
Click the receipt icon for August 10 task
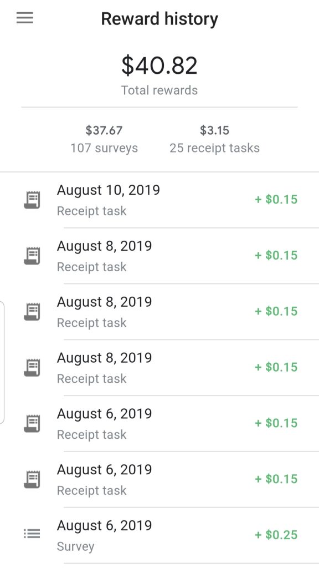(32, 200)
